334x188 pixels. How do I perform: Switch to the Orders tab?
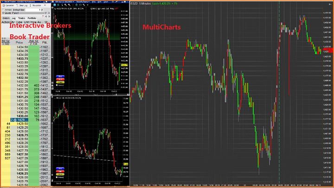click(x=6, y=18)
